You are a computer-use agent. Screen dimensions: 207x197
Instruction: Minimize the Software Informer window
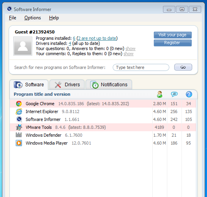pos(169,9)
